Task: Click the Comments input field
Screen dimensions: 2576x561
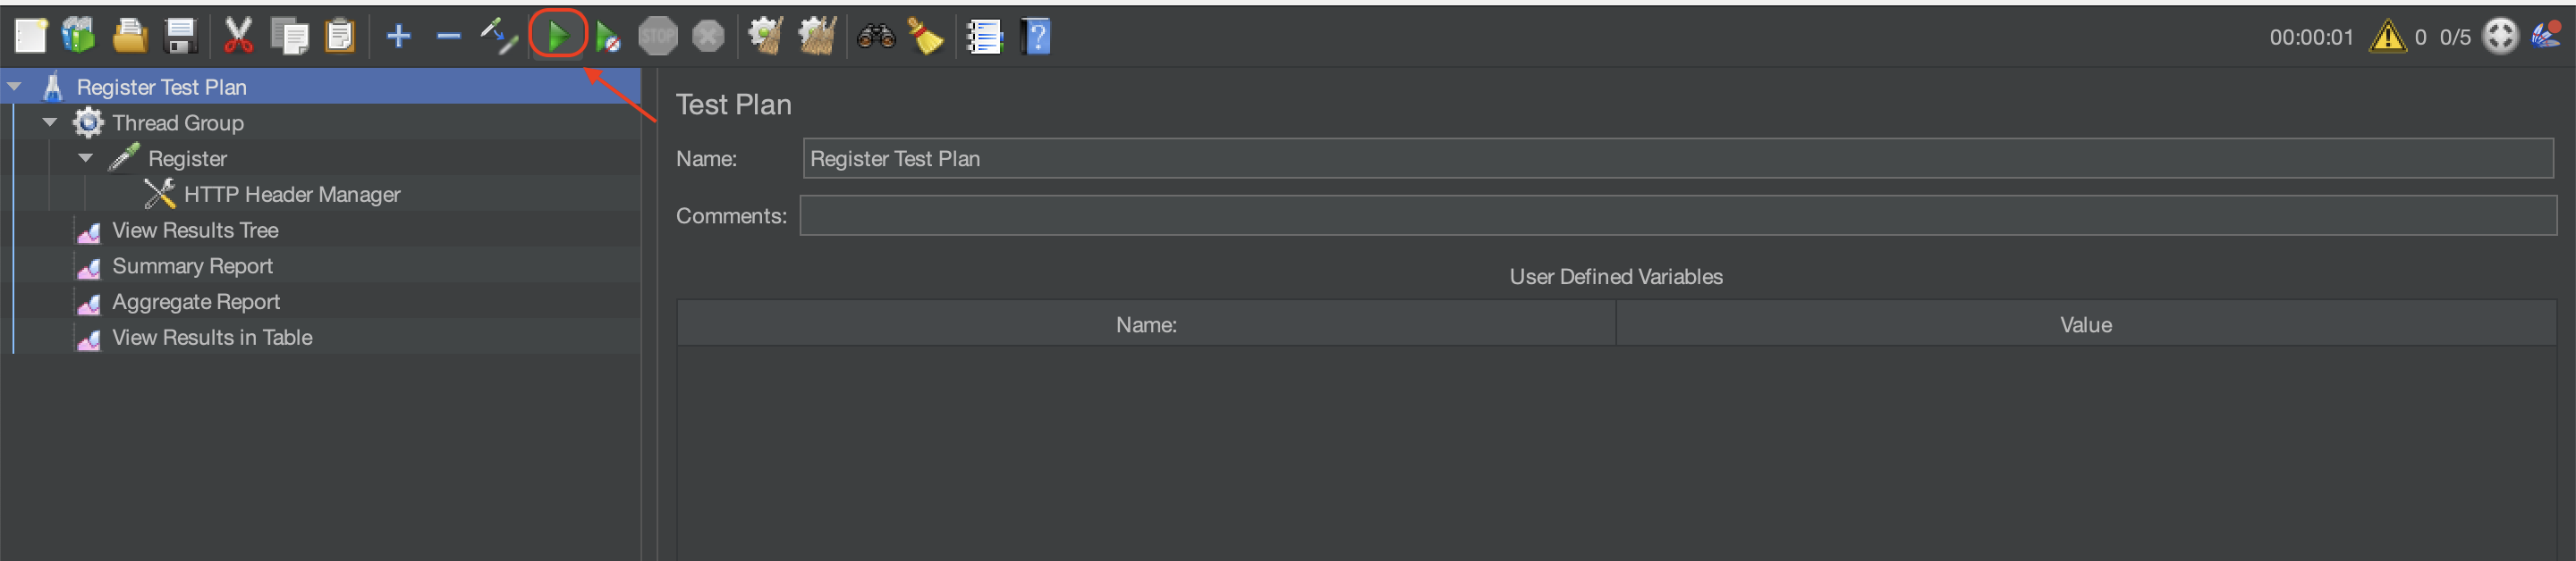Action: (1677, 215)
